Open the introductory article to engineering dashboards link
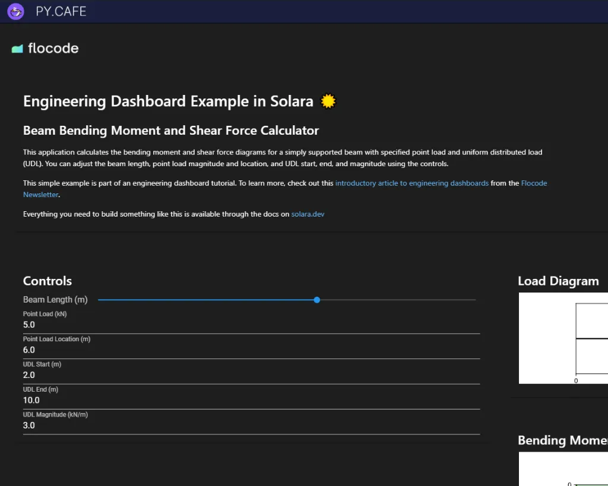Image resolution: width=608 pixels, height=486 pixels. click(411, 183)
